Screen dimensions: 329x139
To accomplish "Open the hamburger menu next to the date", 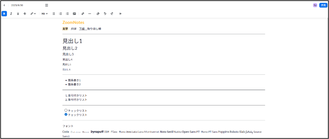I will (47, 5).
